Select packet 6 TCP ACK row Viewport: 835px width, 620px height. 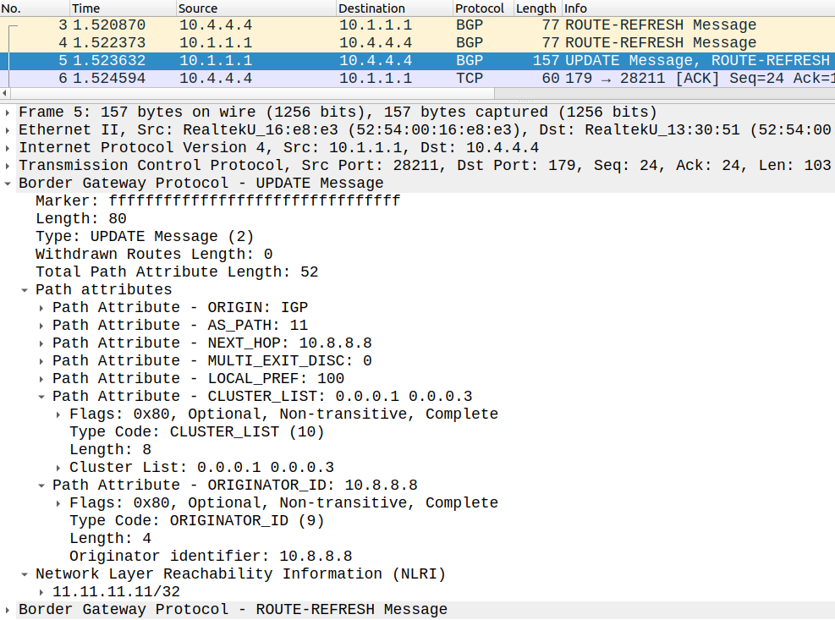tap(418, 79)
